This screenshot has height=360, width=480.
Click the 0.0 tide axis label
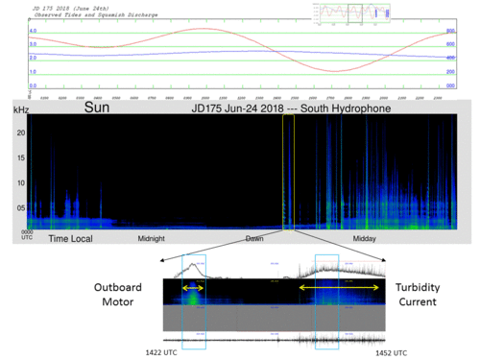(33, 85)
